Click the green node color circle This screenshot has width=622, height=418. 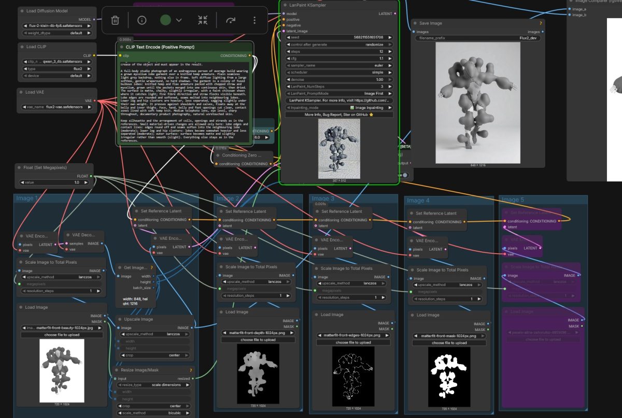coord(165,20)
